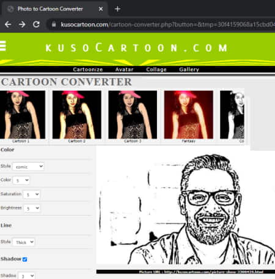The width and height of the screenshot is (275, 279).
Task: Toggle the Shadow checkbox
Action: [x=25, y=259]
